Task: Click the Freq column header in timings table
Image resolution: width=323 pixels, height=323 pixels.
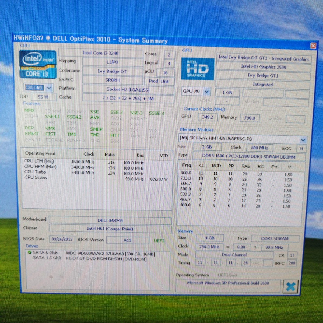Action: coord(187,165)
